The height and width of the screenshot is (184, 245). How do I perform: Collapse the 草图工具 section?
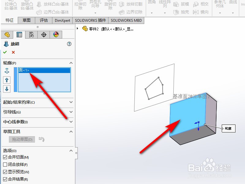coord(71,132)
